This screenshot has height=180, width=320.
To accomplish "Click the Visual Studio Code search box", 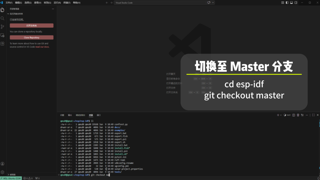I will (160, 3).
